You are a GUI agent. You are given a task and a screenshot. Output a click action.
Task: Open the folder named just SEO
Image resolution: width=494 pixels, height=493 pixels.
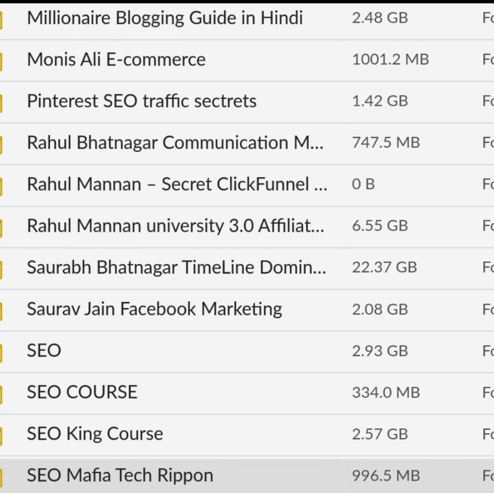(44, 351)
